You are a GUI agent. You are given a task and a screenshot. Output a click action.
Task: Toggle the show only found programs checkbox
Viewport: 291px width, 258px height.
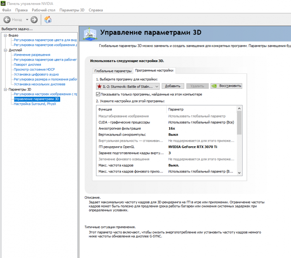[98, 94]
